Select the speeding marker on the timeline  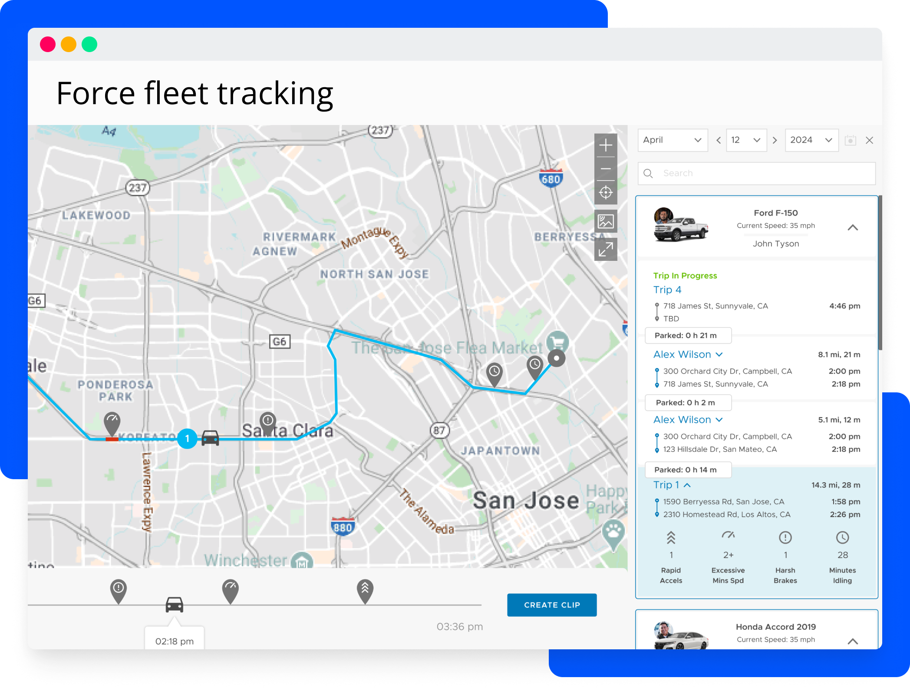point(231,590)
